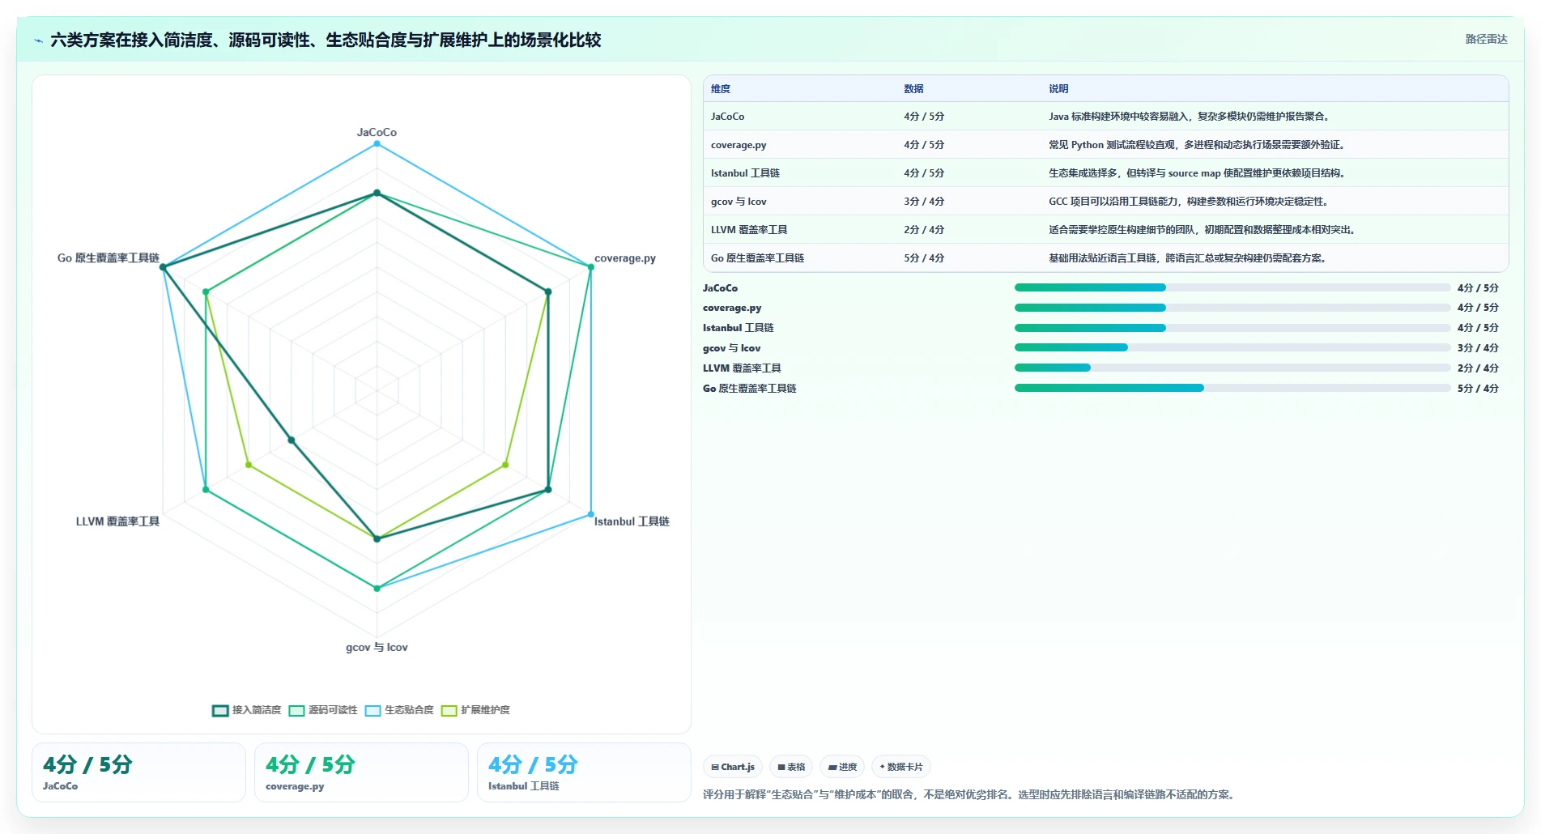Image resolution: width=1541 pixels, height=834 pixels.
Task: Click the 说明 column header
Action: [1058, 89]
